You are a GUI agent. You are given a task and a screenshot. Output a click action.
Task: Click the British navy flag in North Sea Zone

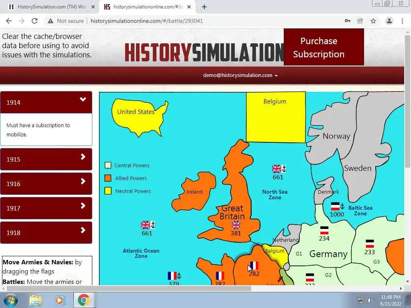point(279,169)
